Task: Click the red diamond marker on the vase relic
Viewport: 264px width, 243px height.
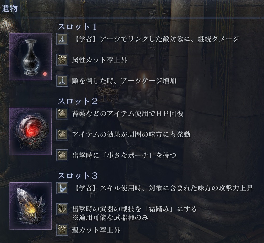Action: (45, 74)
